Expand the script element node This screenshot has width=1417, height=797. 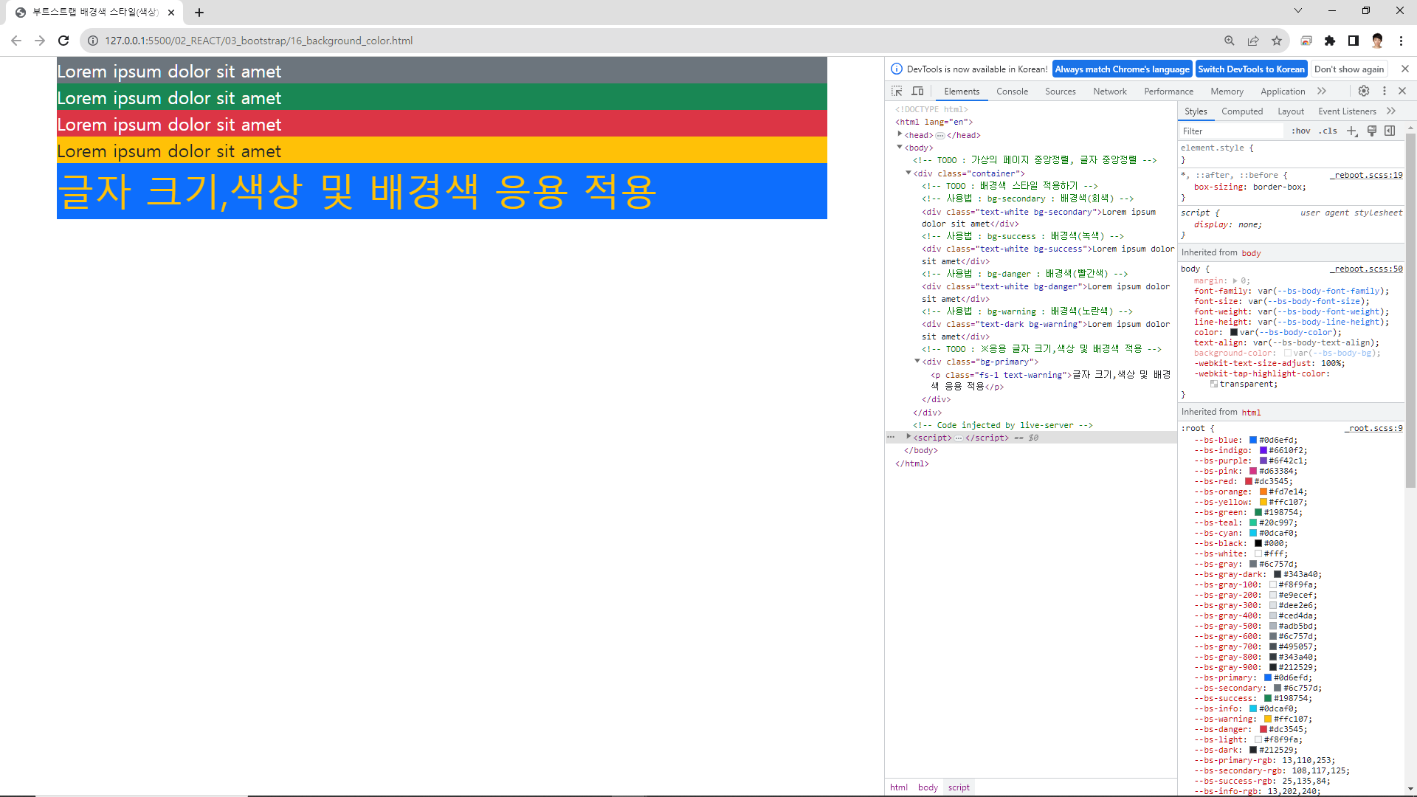tap(909, 437)
